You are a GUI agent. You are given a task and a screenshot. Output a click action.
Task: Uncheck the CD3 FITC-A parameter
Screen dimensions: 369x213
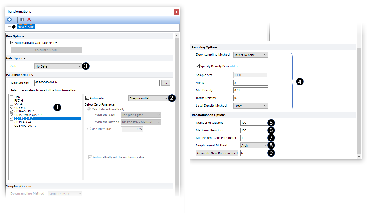(x=12, y=108)
